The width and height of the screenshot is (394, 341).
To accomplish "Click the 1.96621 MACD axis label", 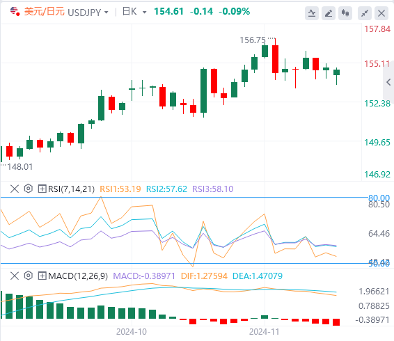I will [374, 292].
